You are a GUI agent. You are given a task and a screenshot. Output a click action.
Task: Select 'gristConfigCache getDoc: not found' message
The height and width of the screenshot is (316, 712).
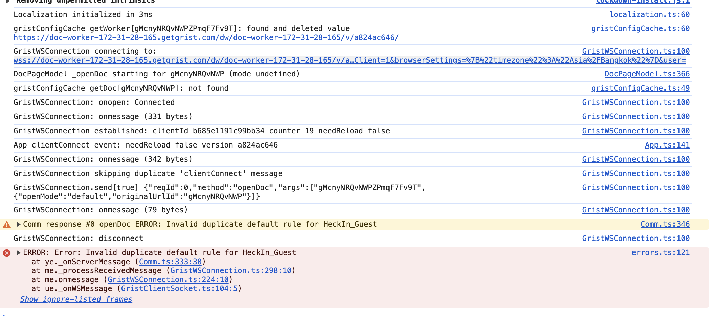point(121,88)
